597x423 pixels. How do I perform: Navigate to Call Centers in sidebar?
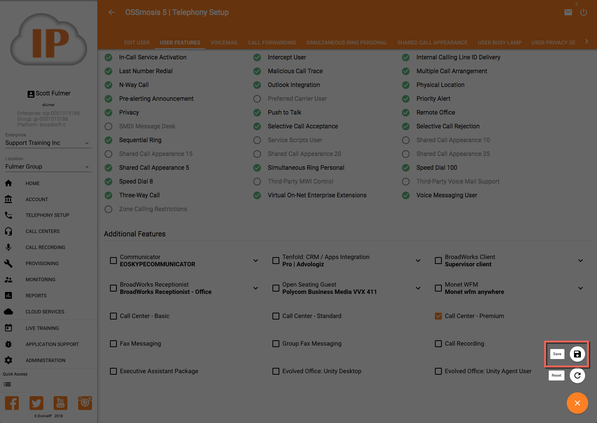coord(43,231)
